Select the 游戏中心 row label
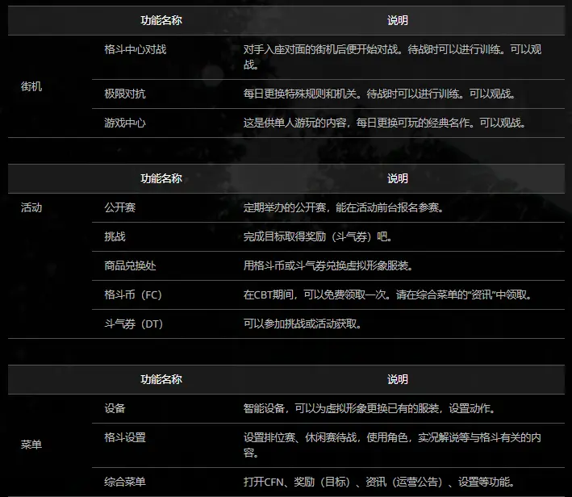The image size is (572, 497). click(125, 123)
